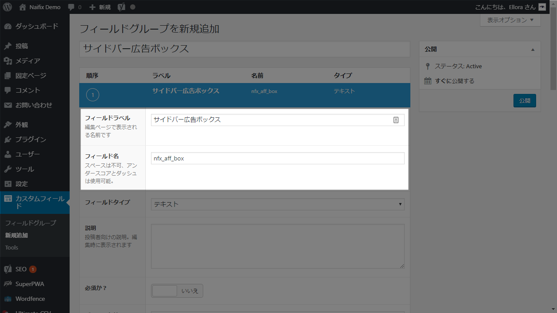Click the プラグイン plug icon
The height and width of the screenshot is (313, 557).
pyautogui.click(x=8, y=140)
